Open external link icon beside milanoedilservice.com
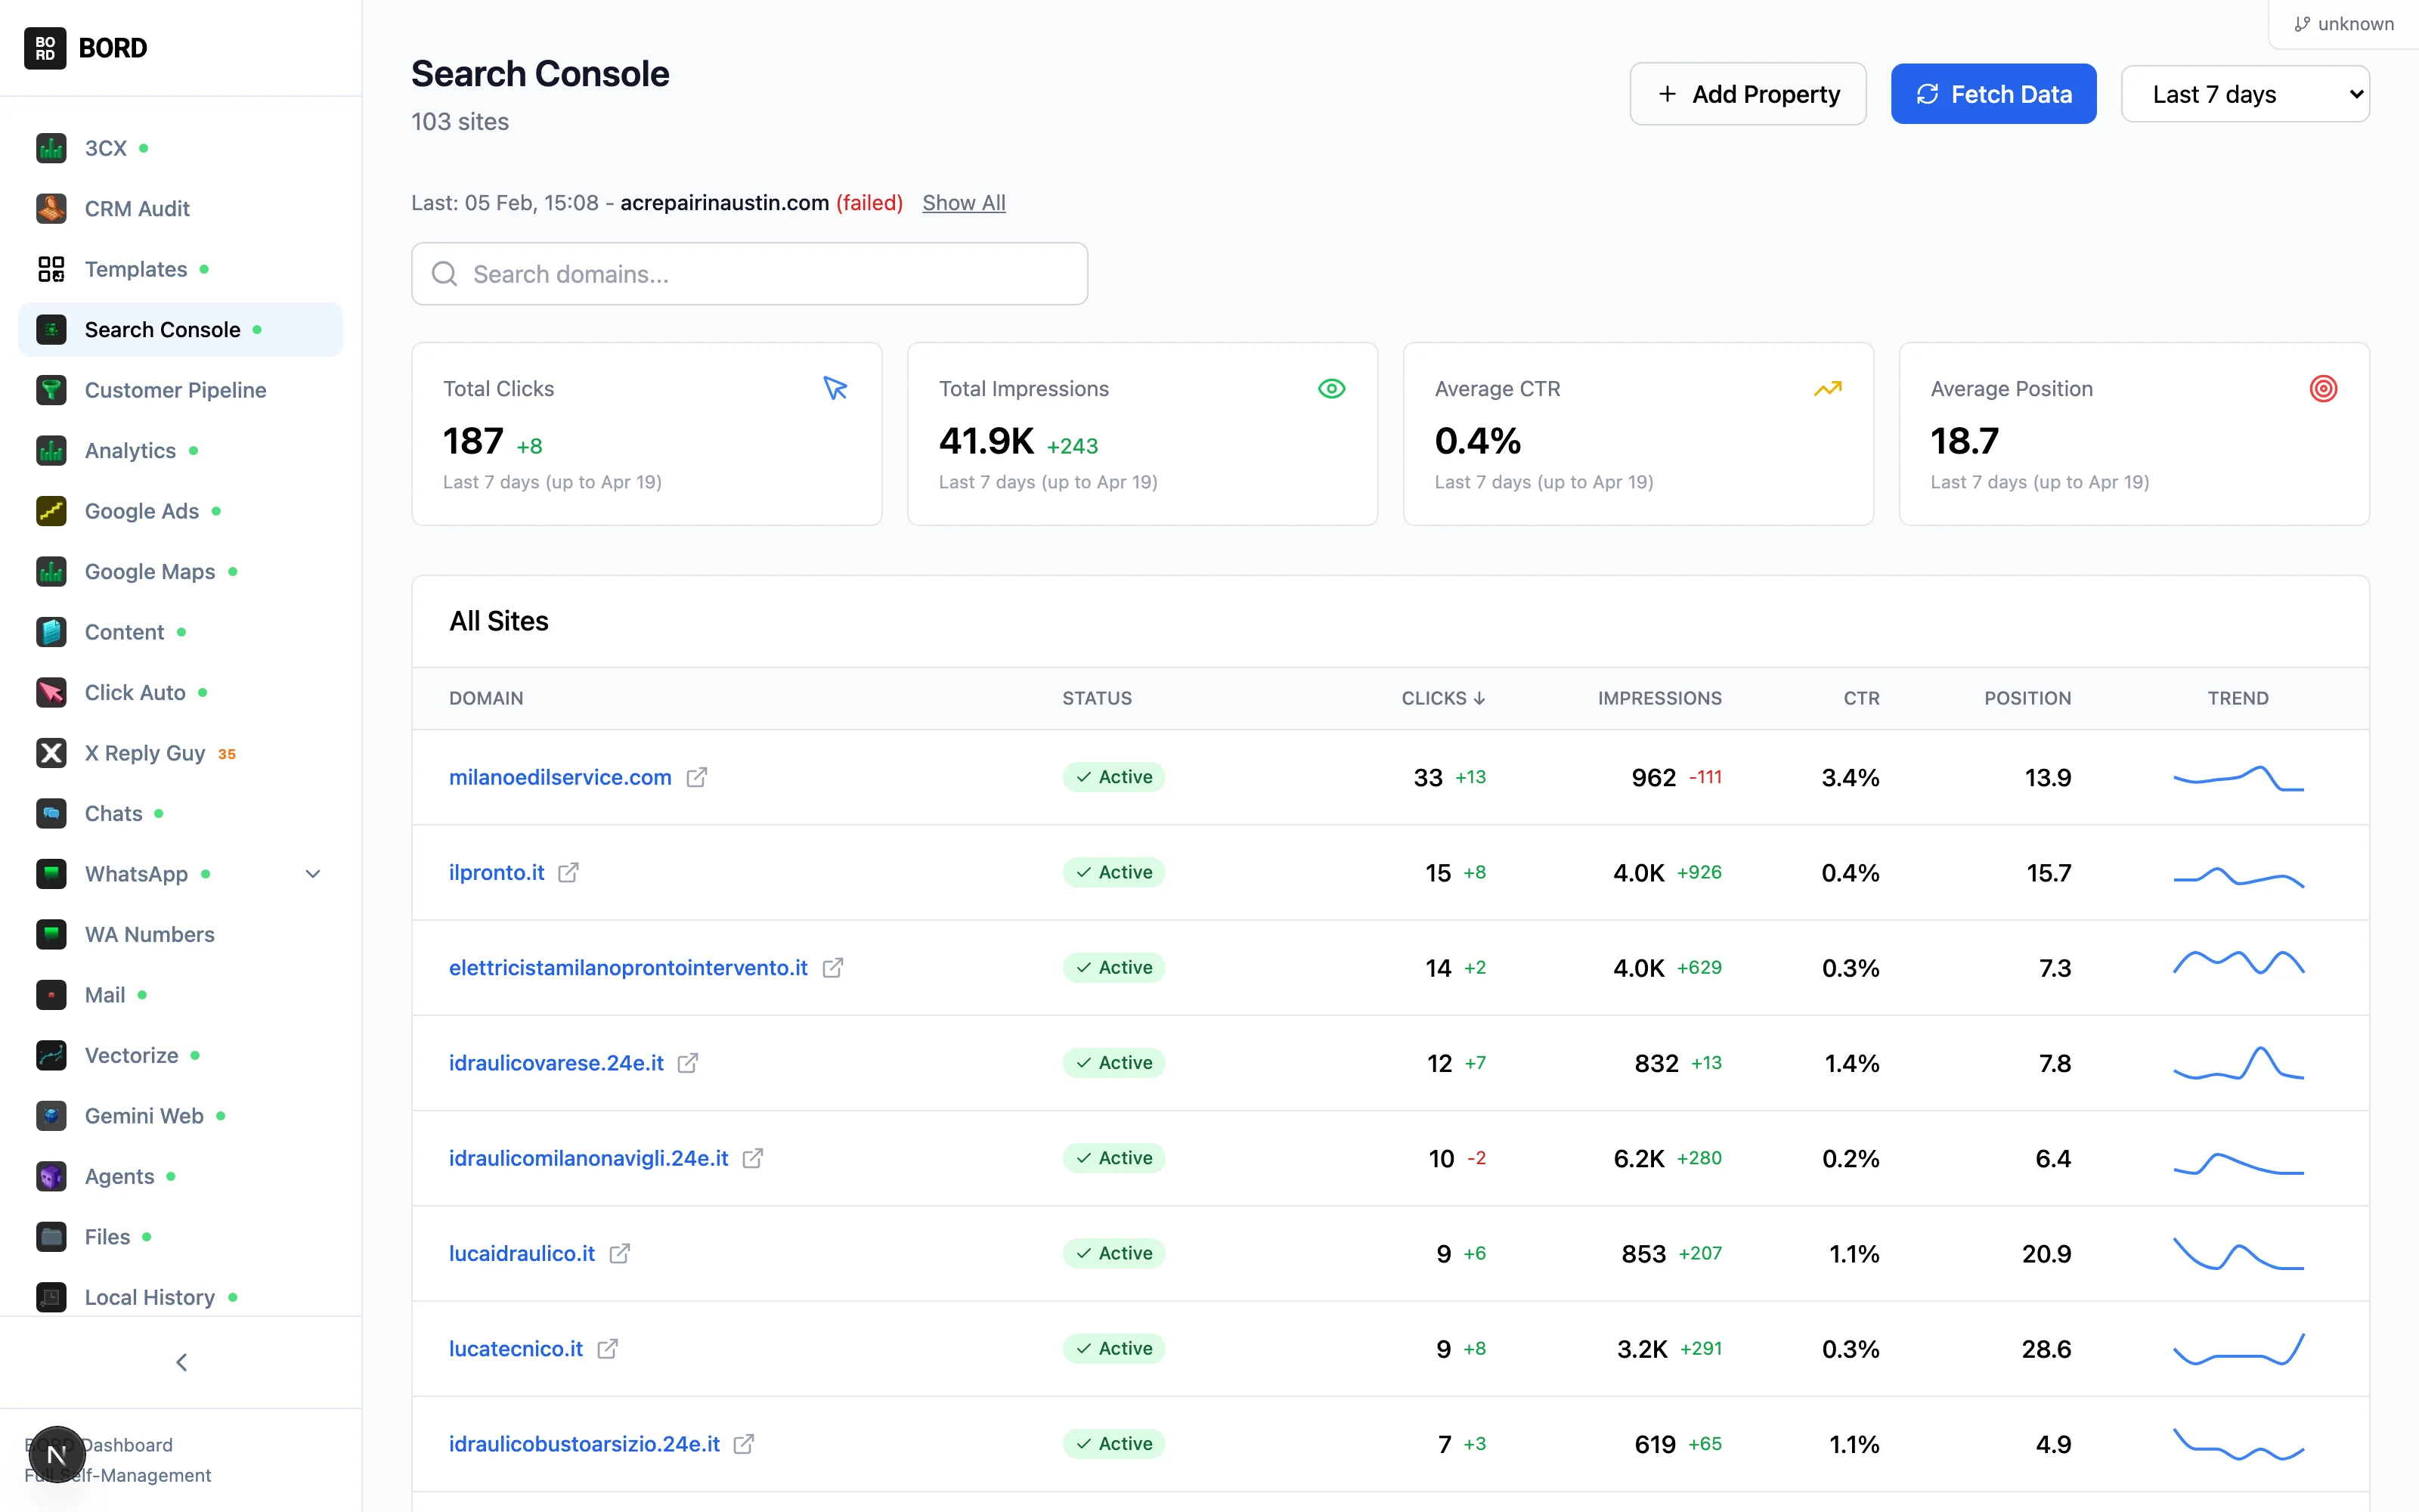Screen dimensions: 2419x1512 (697, 777)
